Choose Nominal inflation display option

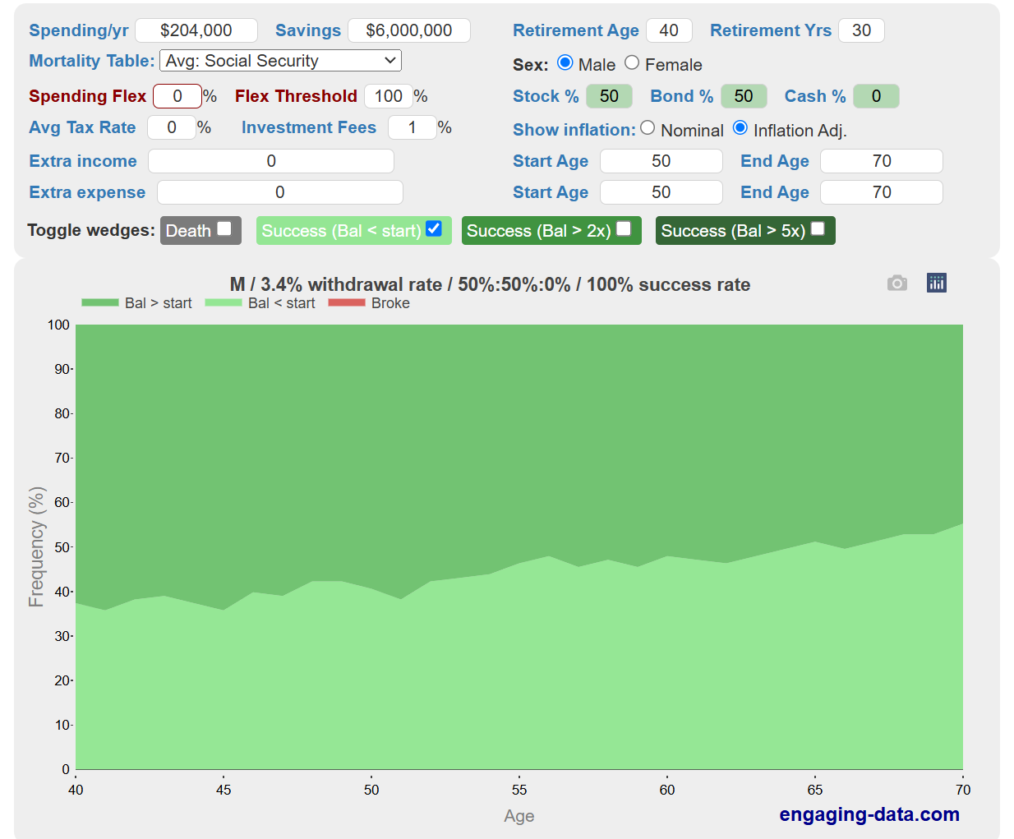point(648,128)
